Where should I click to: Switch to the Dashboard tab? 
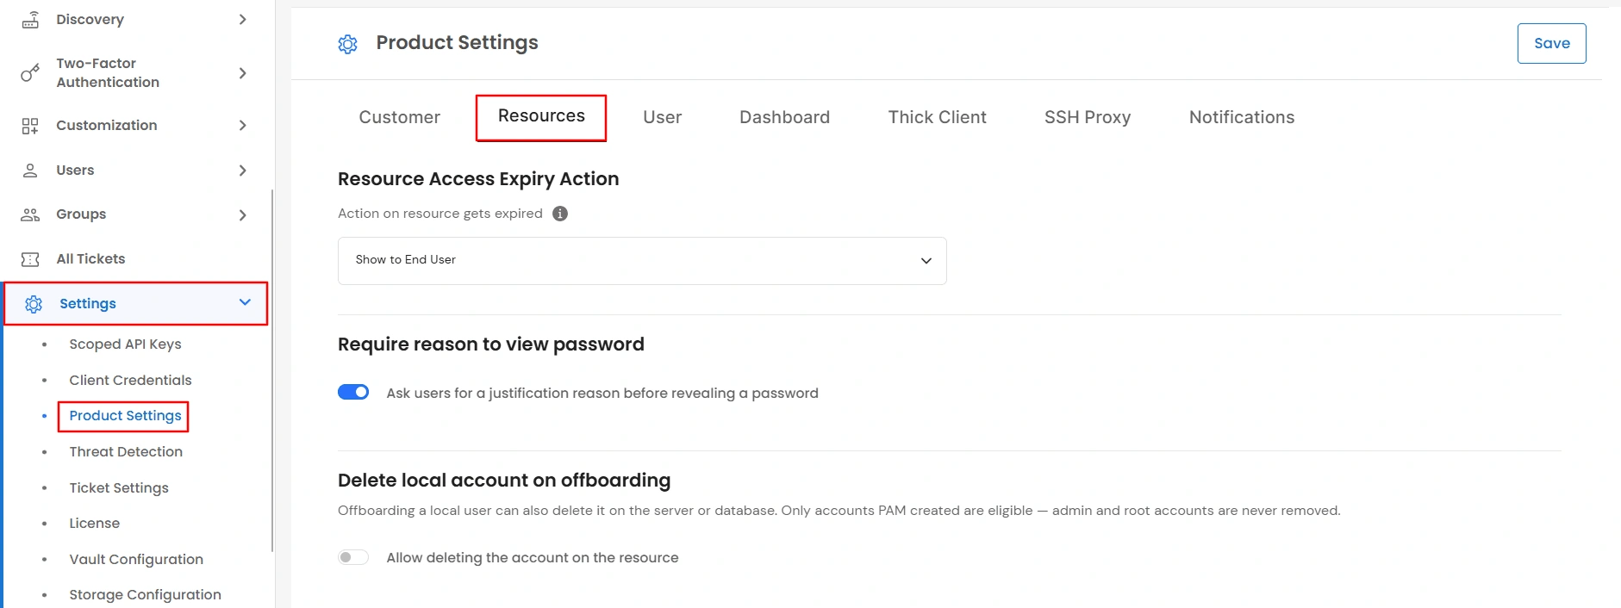click(784, 117)
